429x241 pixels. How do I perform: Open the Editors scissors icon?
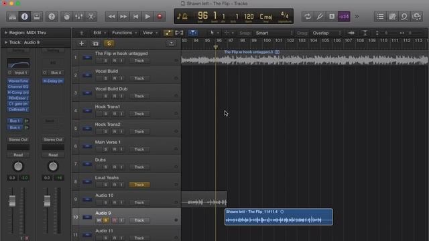click(x=91, y=17)
